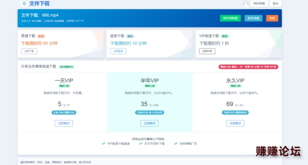The width and height of the screenshot is (308, 165).
Task: Open the user avatar icon
Action: pyautogui.click(x=246, y=3)
